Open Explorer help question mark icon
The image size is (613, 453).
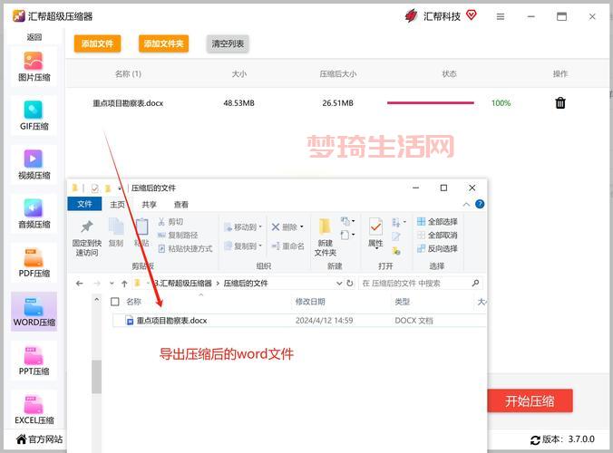[480, 204]
